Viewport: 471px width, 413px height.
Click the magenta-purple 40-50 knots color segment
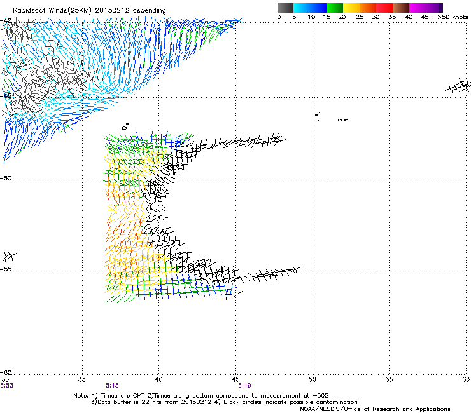click(x=426, y=8)
